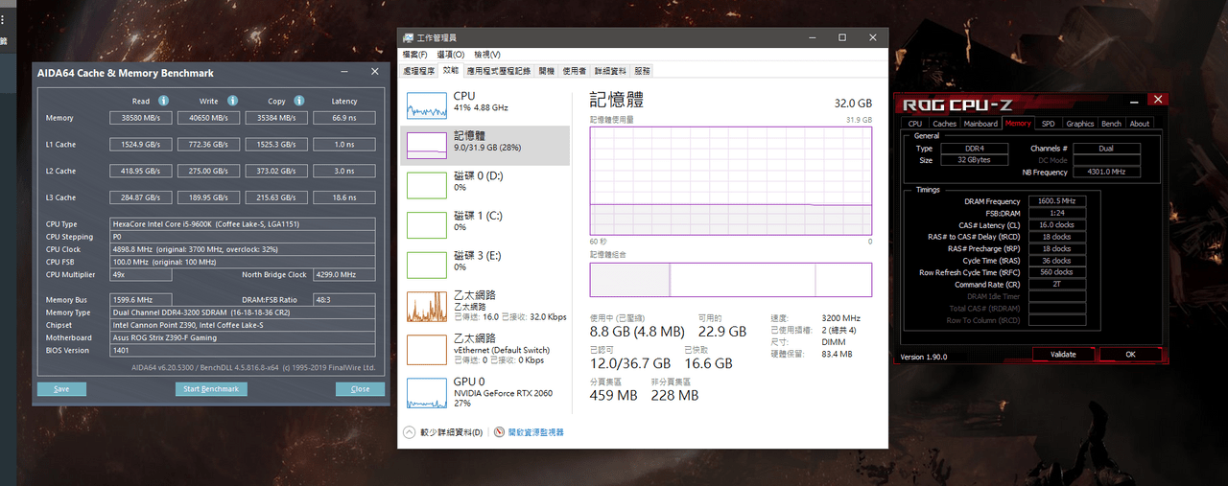Click the Write column info icon in AIDA64
1228x486 pixels.
[231, 101]
